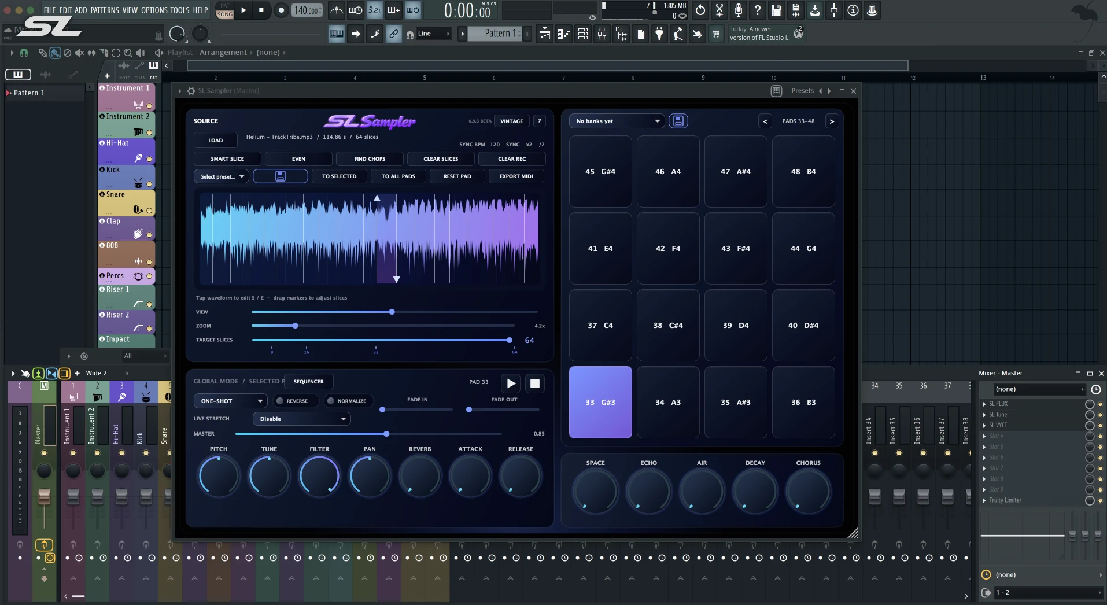Toggle the recording countdown icon
The image size is (1107, 605).
tap(375, 10)
